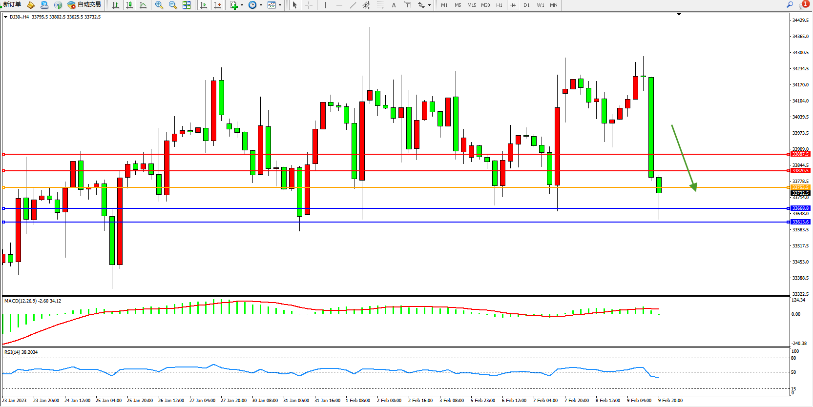
Task: Switch to the D1 timeframe
Action: click(526, 5)
